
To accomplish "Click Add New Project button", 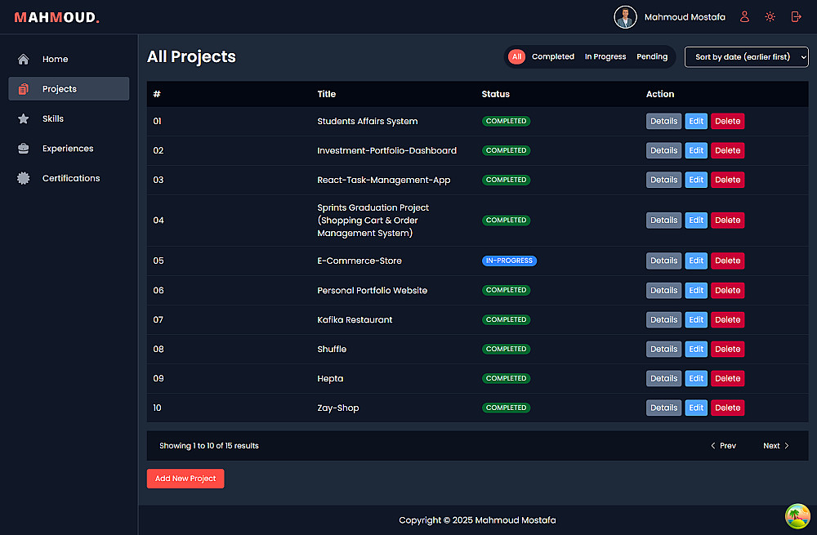I will (185, 479).
